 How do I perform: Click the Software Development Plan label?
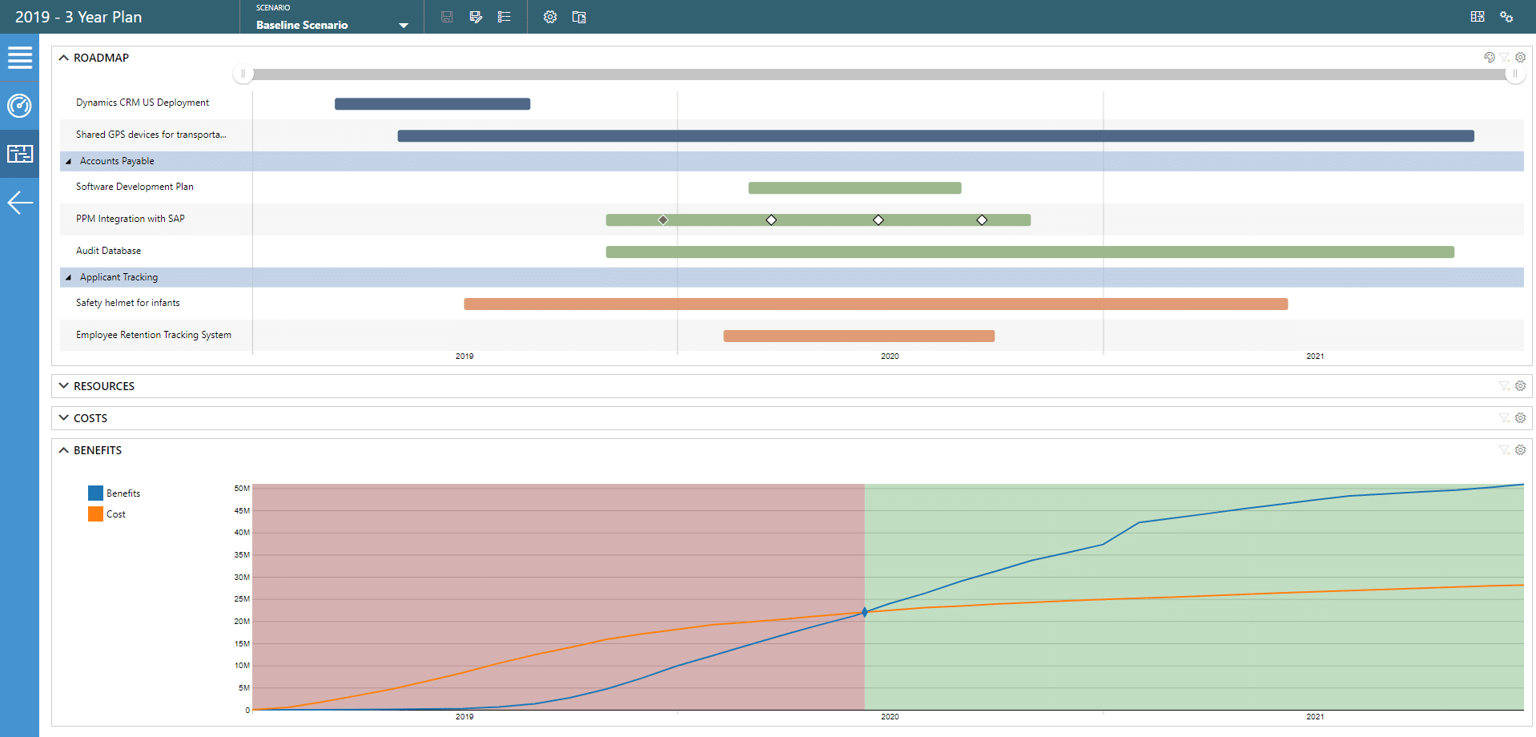135,187
